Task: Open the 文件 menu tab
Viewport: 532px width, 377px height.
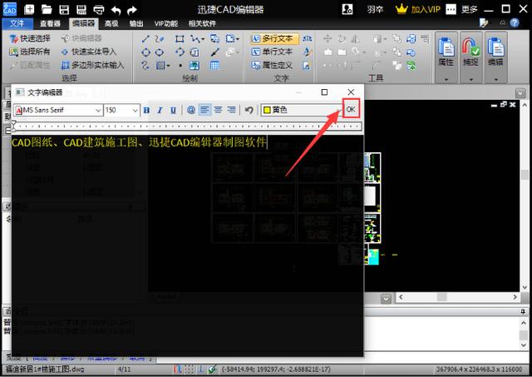Action: coord(17,23)
